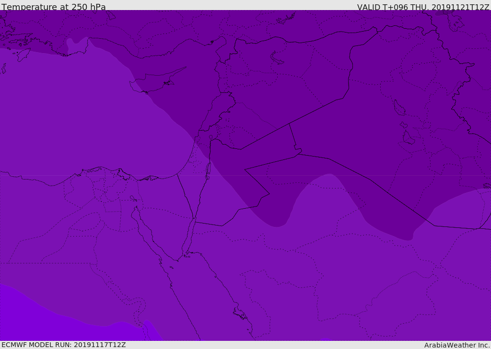Click the 'ArabiaWeather Inc.' credit text
Viewport: 491px width, 349px height.
click(456, 345)
